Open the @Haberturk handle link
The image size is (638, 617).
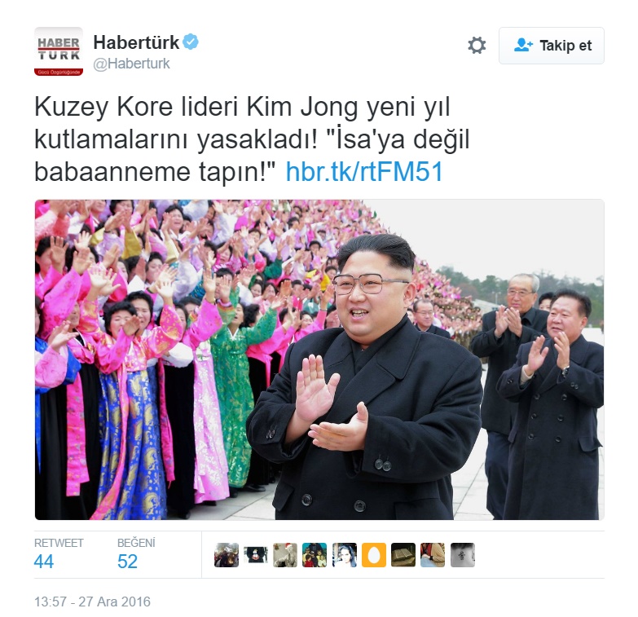tap(131, 64)
